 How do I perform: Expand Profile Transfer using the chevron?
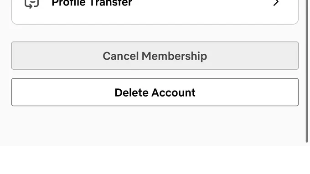[276, 3]
